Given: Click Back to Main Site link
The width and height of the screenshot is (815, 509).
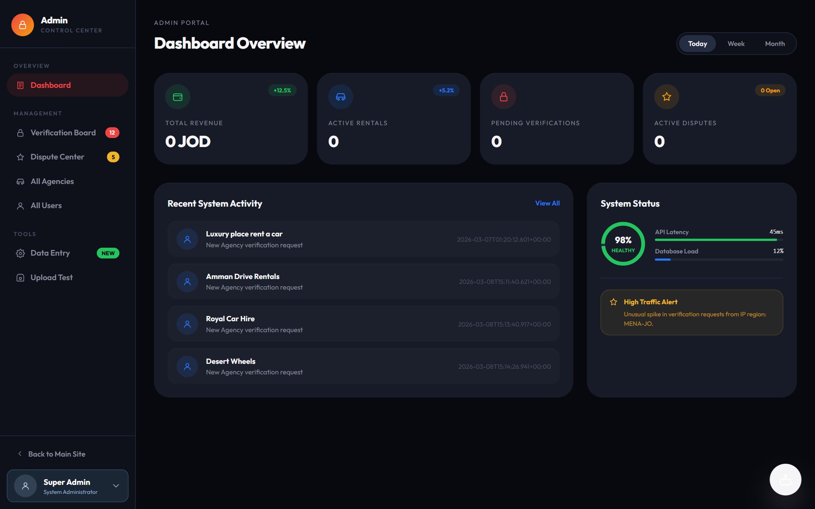Looking at the screenshot, I should [x=57, y=454].
